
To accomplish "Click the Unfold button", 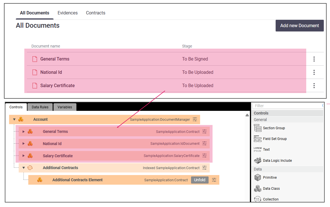I will click(x=200, y=180).
